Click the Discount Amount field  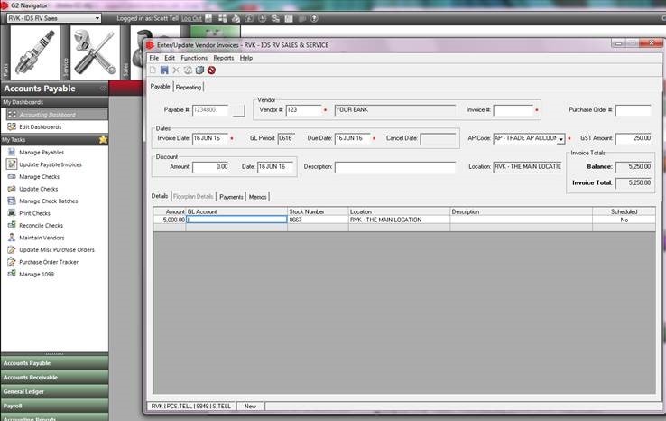pos(210,167)
